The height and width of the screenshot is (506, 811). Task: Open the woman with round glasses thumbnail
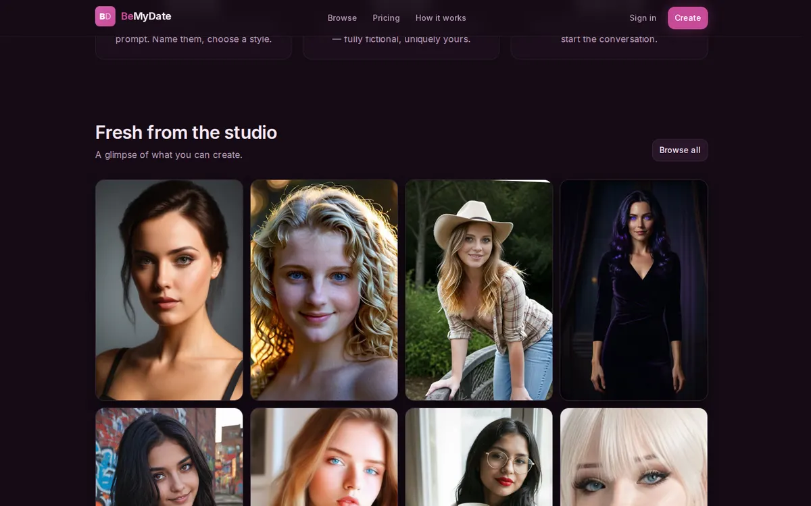[479, 457]
